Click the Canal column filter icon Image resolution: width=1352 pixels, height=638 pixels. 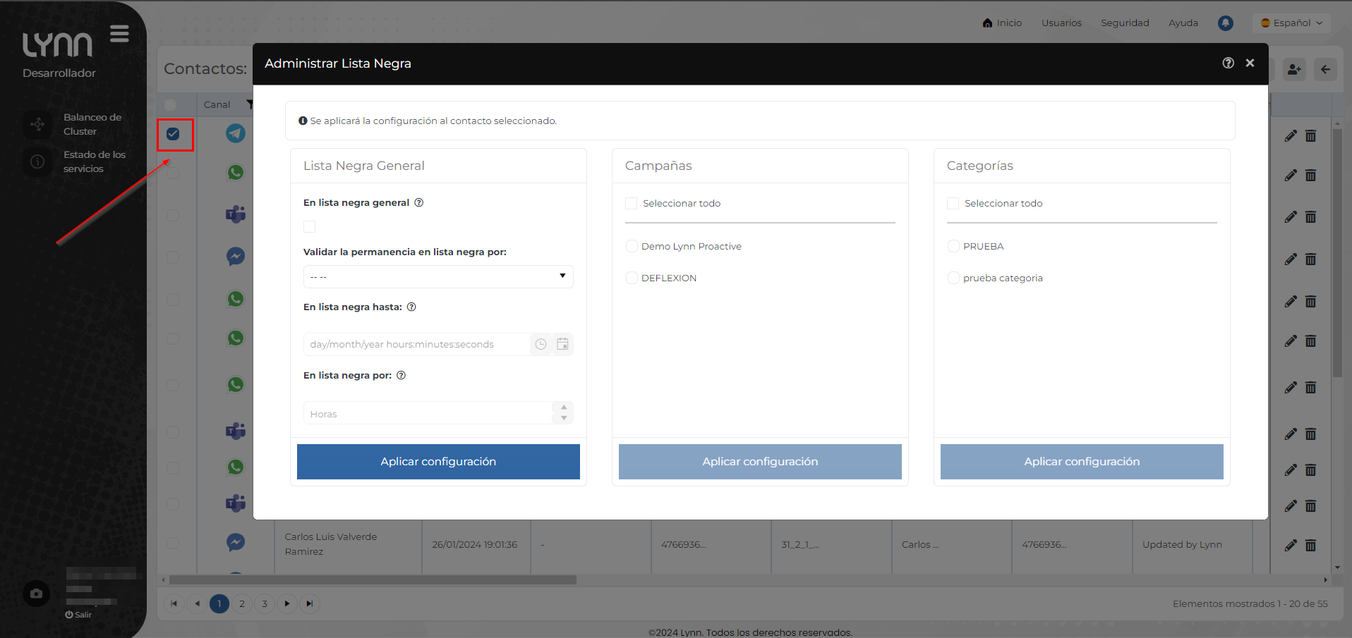(x=250, y=104)
